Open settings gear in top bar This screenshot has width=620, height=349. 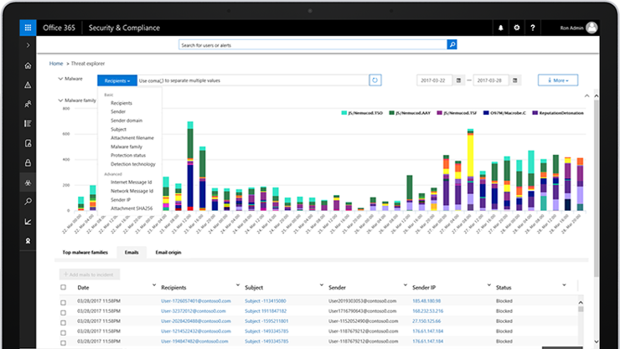click(x=516, y=28)
